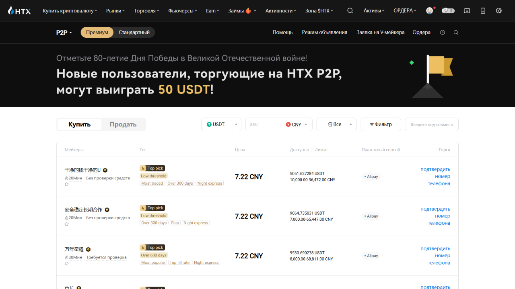The image size is (515, 289).
Task: Expand the USDT coin dropdown
Action: pos(221,124)
